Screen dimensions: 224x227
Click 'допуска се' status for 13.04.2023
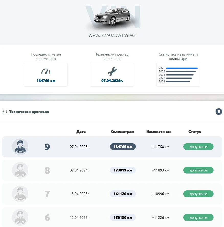198,194
